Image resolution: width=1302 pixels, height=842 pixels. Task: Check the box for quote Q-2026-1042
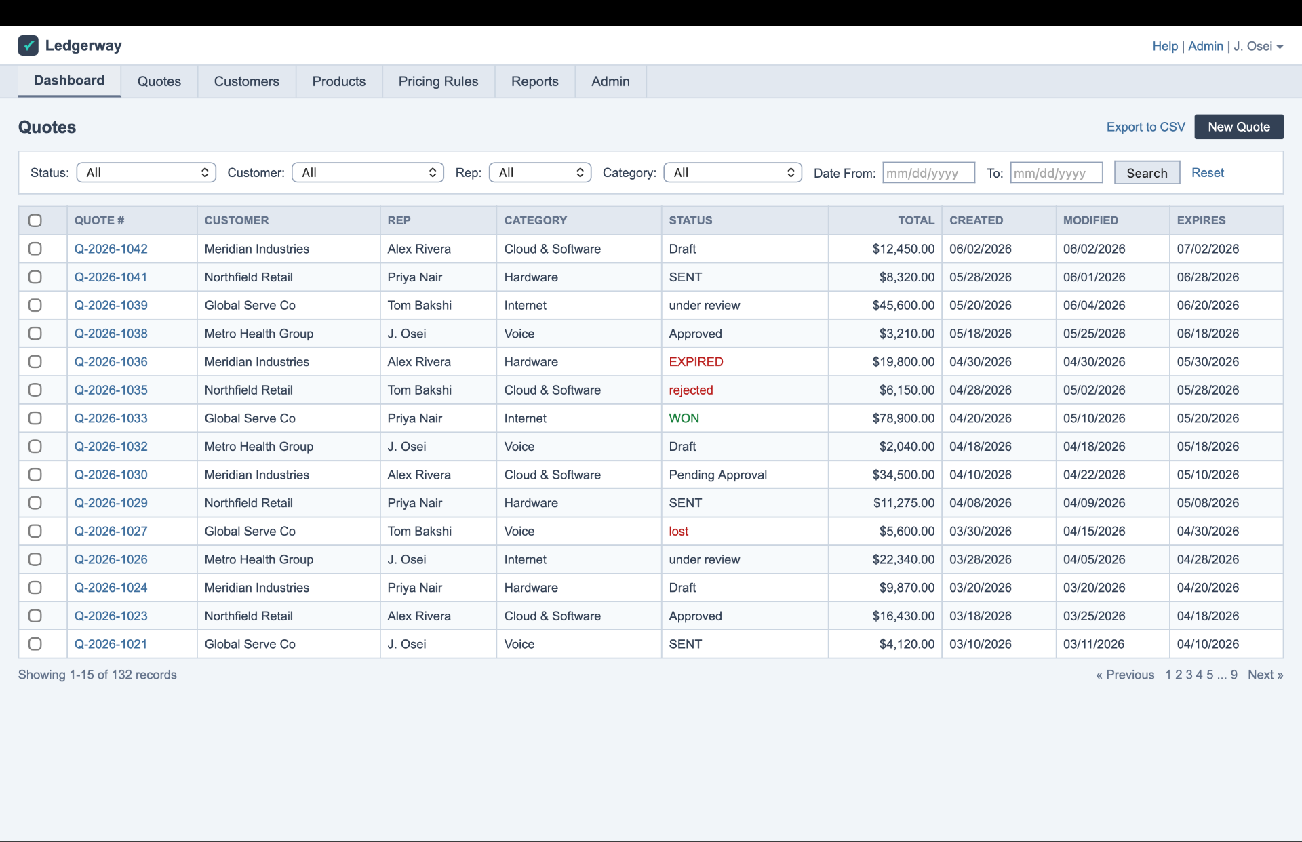35,249
